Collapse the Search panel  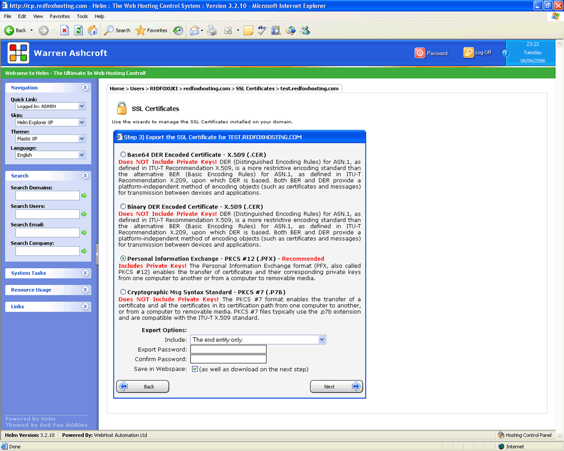coord(85,176)
